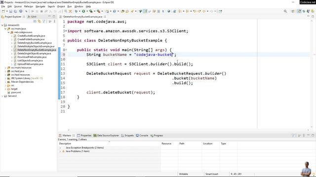Image resolution: width=316 pixels, height=177 pixels.
Task: Collapse the src/main/java folder
Action: point(5,29)
